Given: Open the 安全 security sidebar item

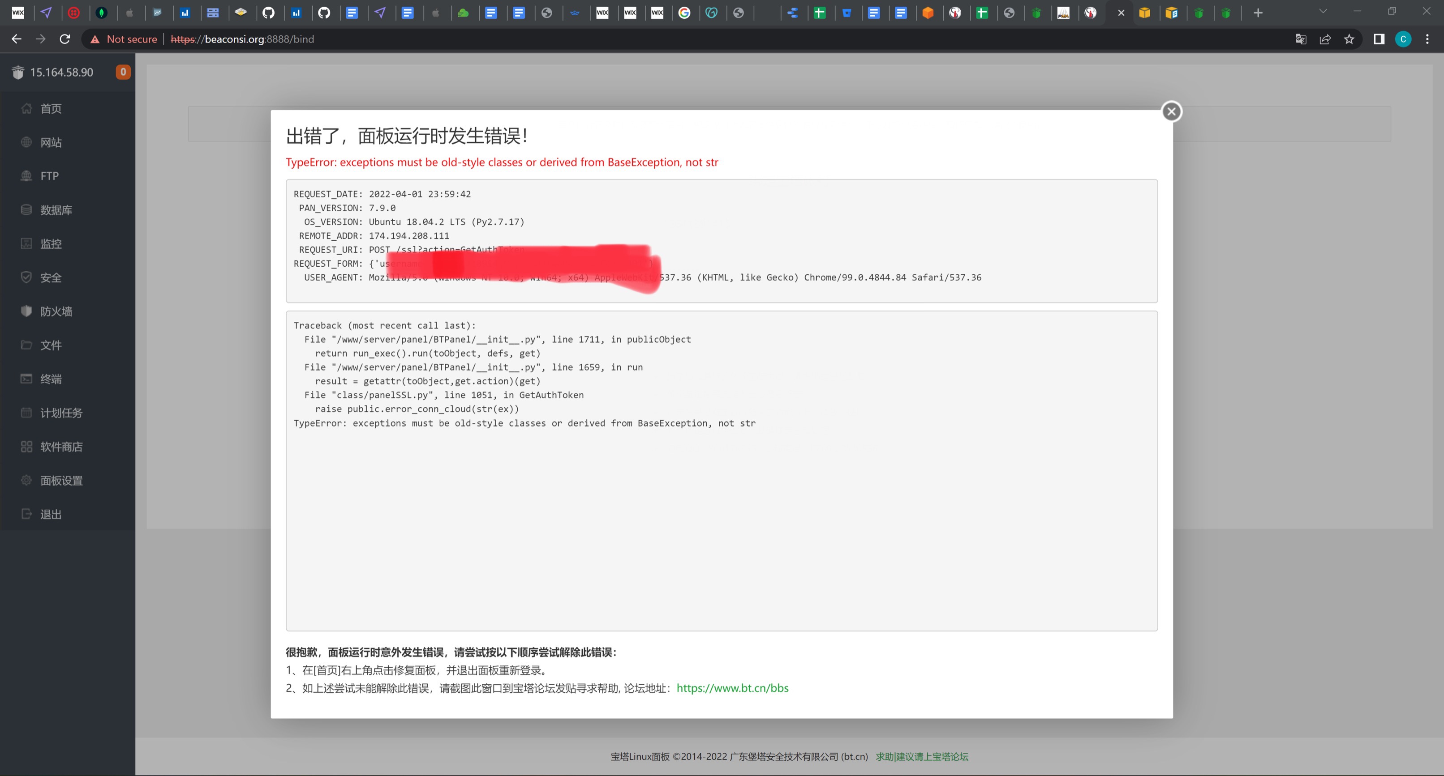Looking at the screenshot, I should point(51,277).
